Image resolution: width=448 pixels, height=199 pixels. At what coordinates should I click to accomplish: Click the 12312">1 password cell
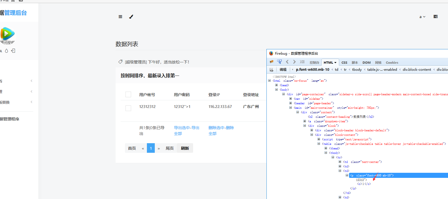(182, 107)
